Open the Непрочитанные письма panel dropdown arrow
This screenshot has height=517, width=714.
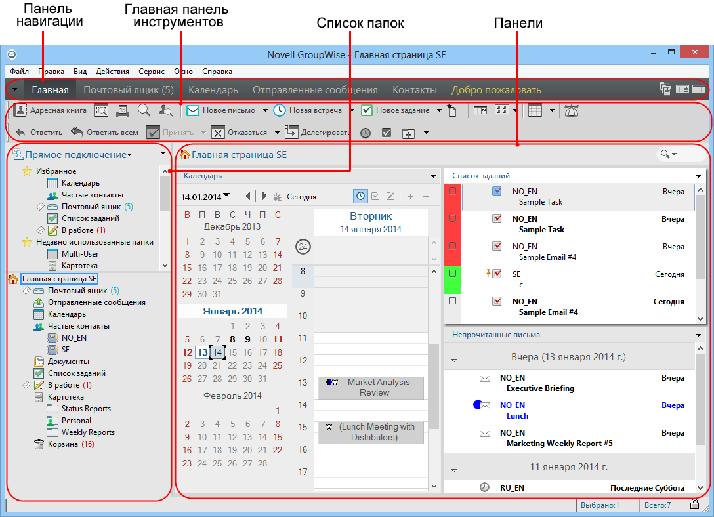click(698, 335)
